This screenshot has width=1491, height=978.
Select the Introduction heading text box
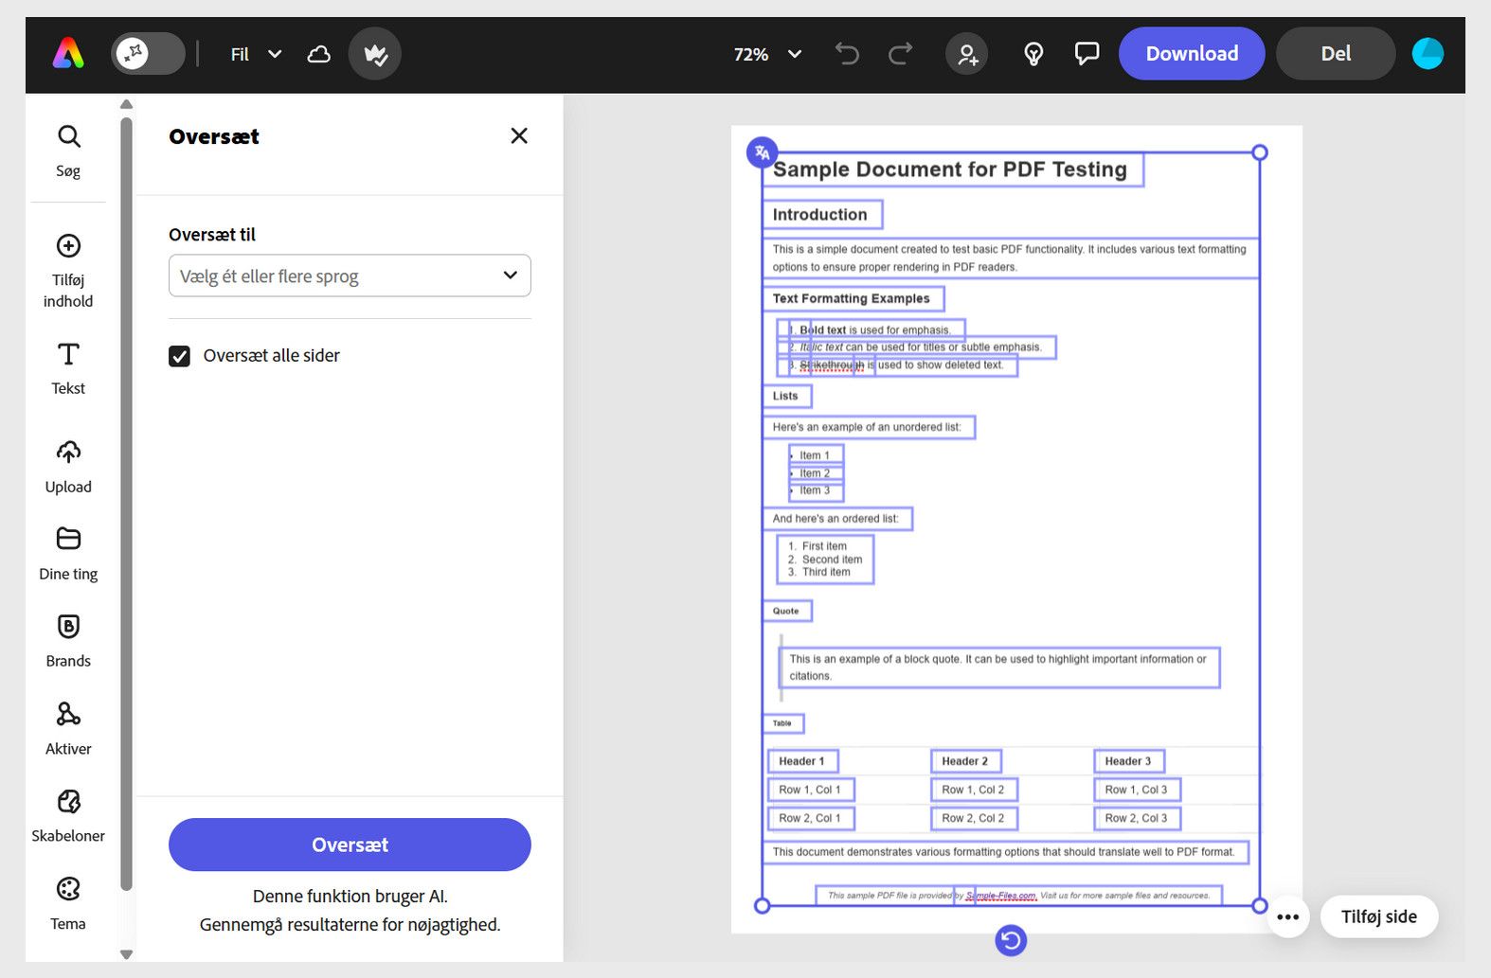[822, 215]
